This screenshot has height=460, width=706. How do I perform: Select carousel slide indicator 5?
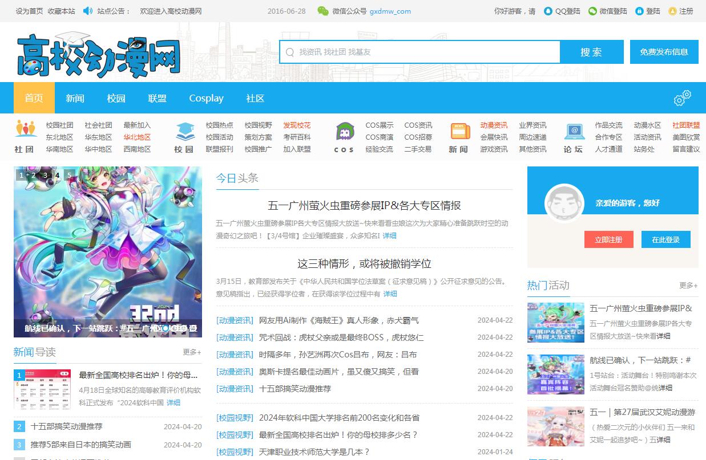click(x=70, y=175)
